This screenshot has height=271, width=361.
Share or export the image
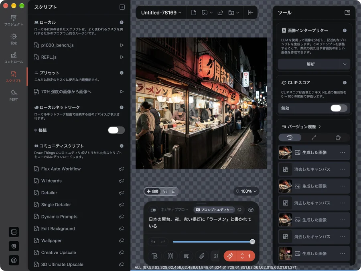(220, 13)
